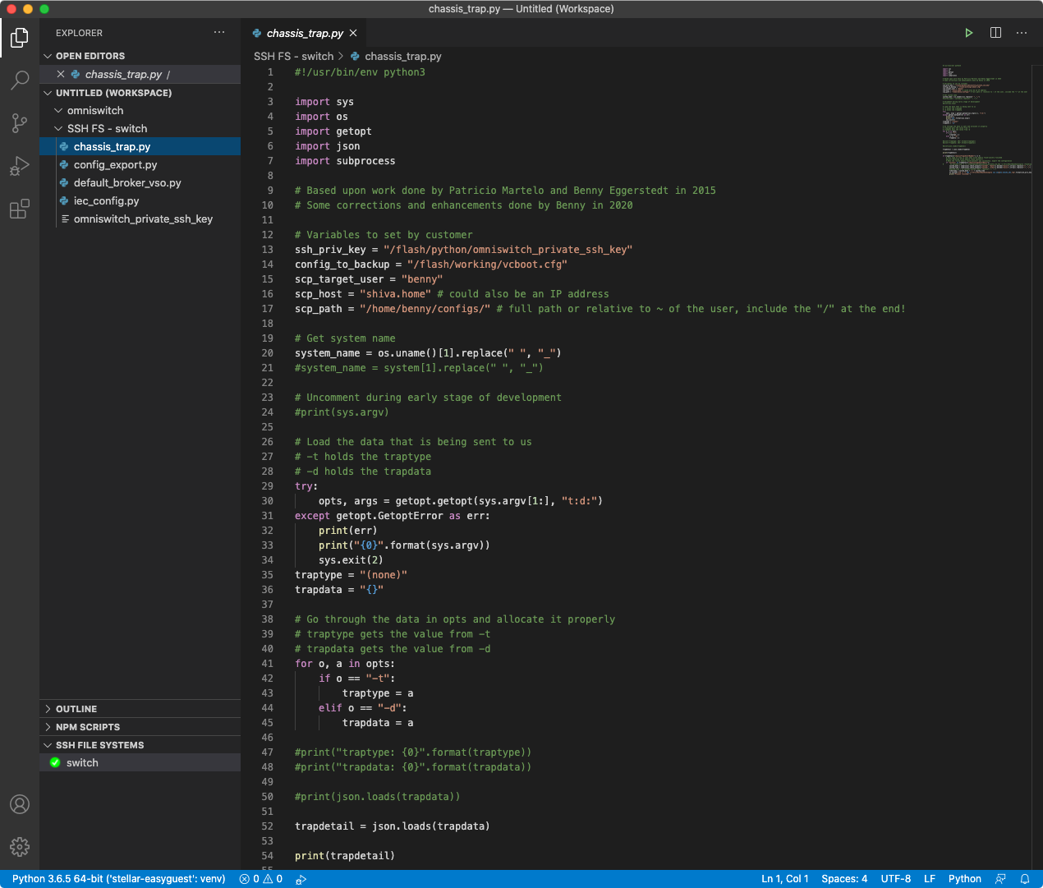Split the editor to the right
The height and width of the screenshot is (888, 1043).
(995, 33)
